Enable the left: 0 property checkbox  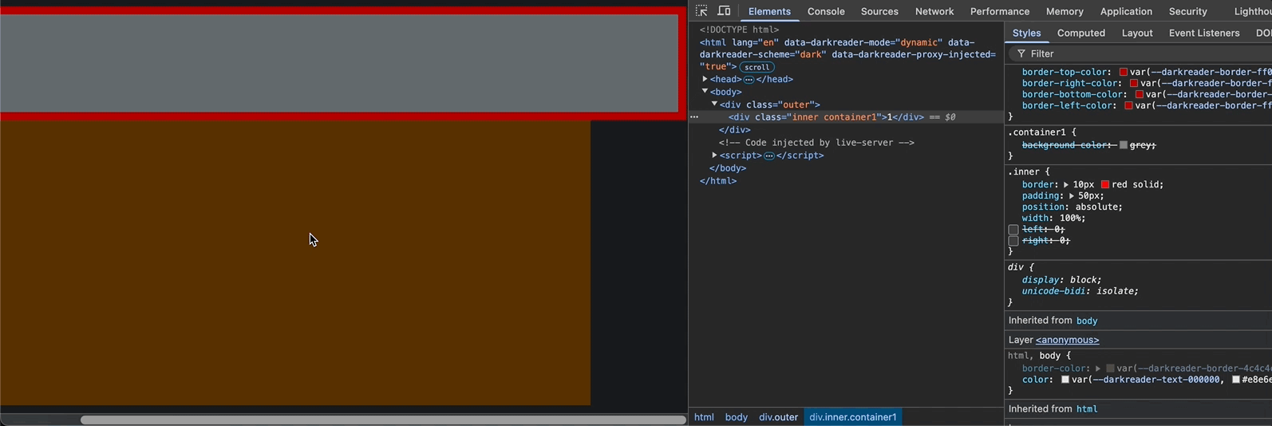pos(1013,230)
